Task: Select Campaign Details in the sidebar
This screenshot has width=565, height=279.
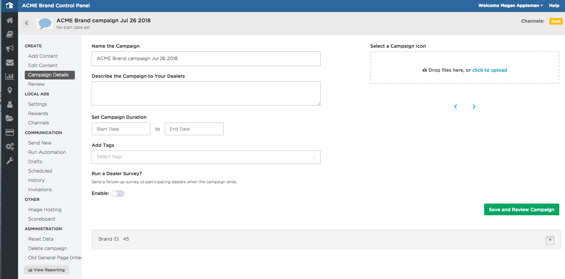Action: 50,75
